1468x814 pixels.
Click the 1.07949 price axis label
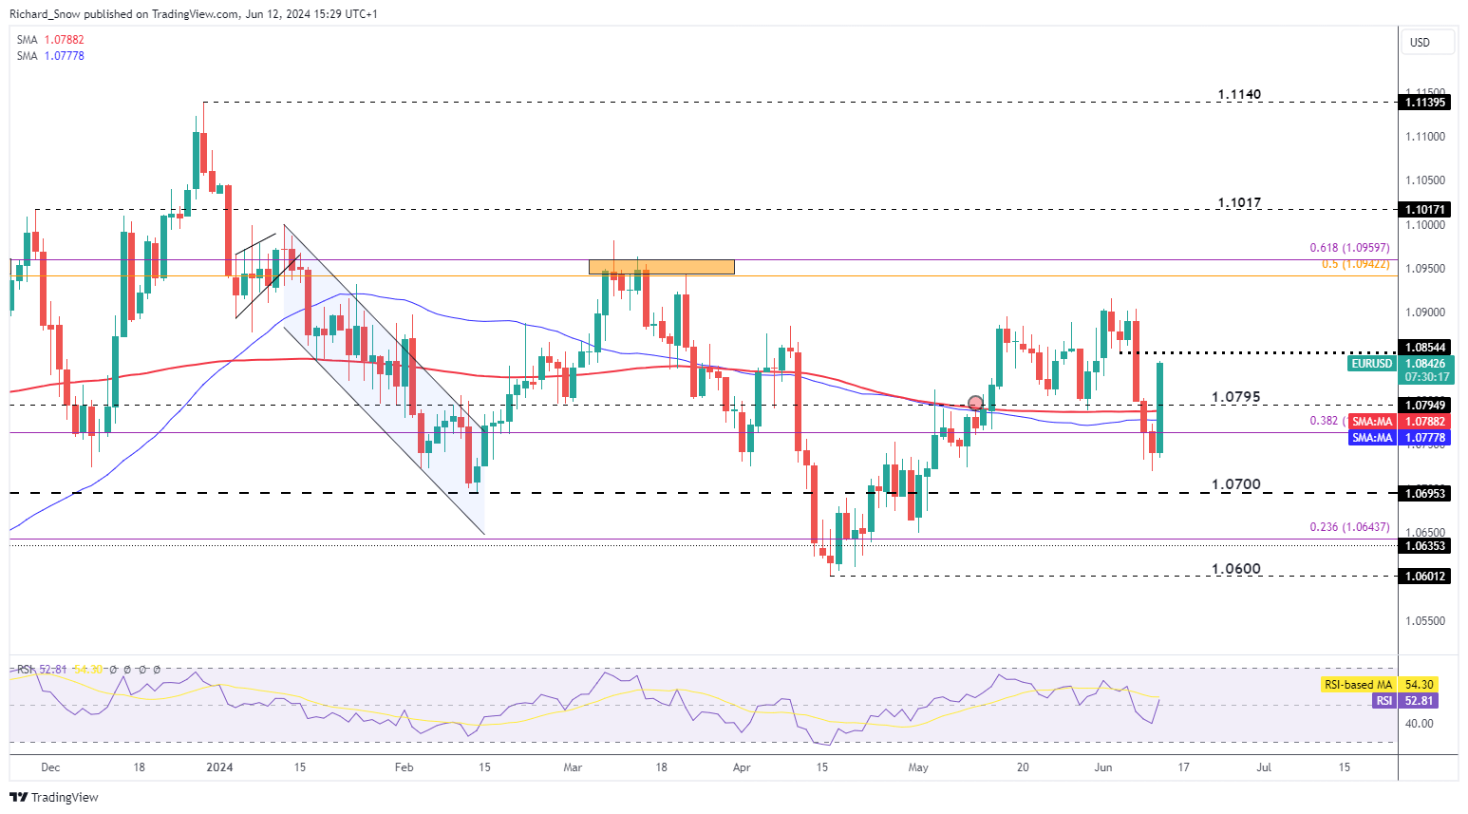point(1424,406)
